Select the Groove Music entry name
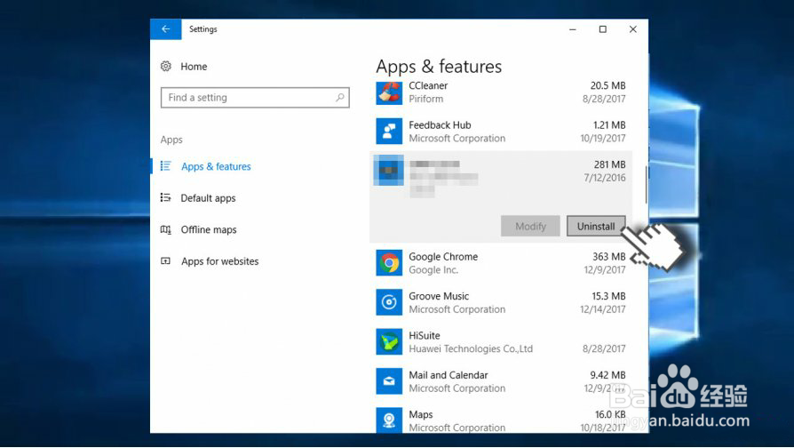 439,297
